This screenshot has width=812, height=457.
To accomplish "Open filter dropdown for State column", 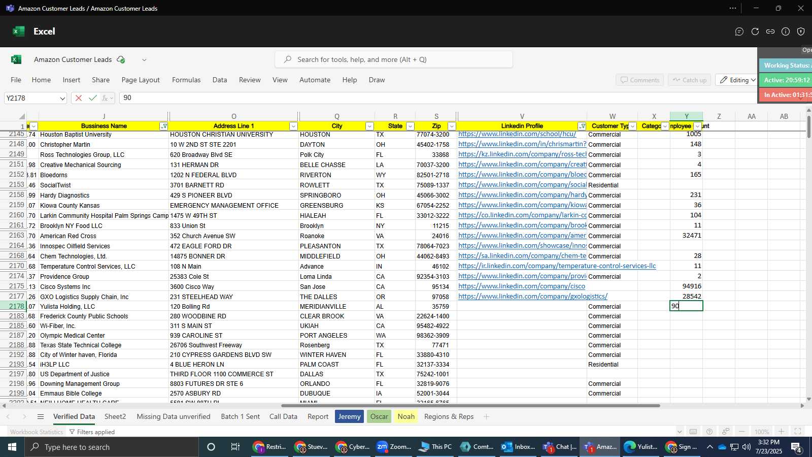I will (410, 126).
